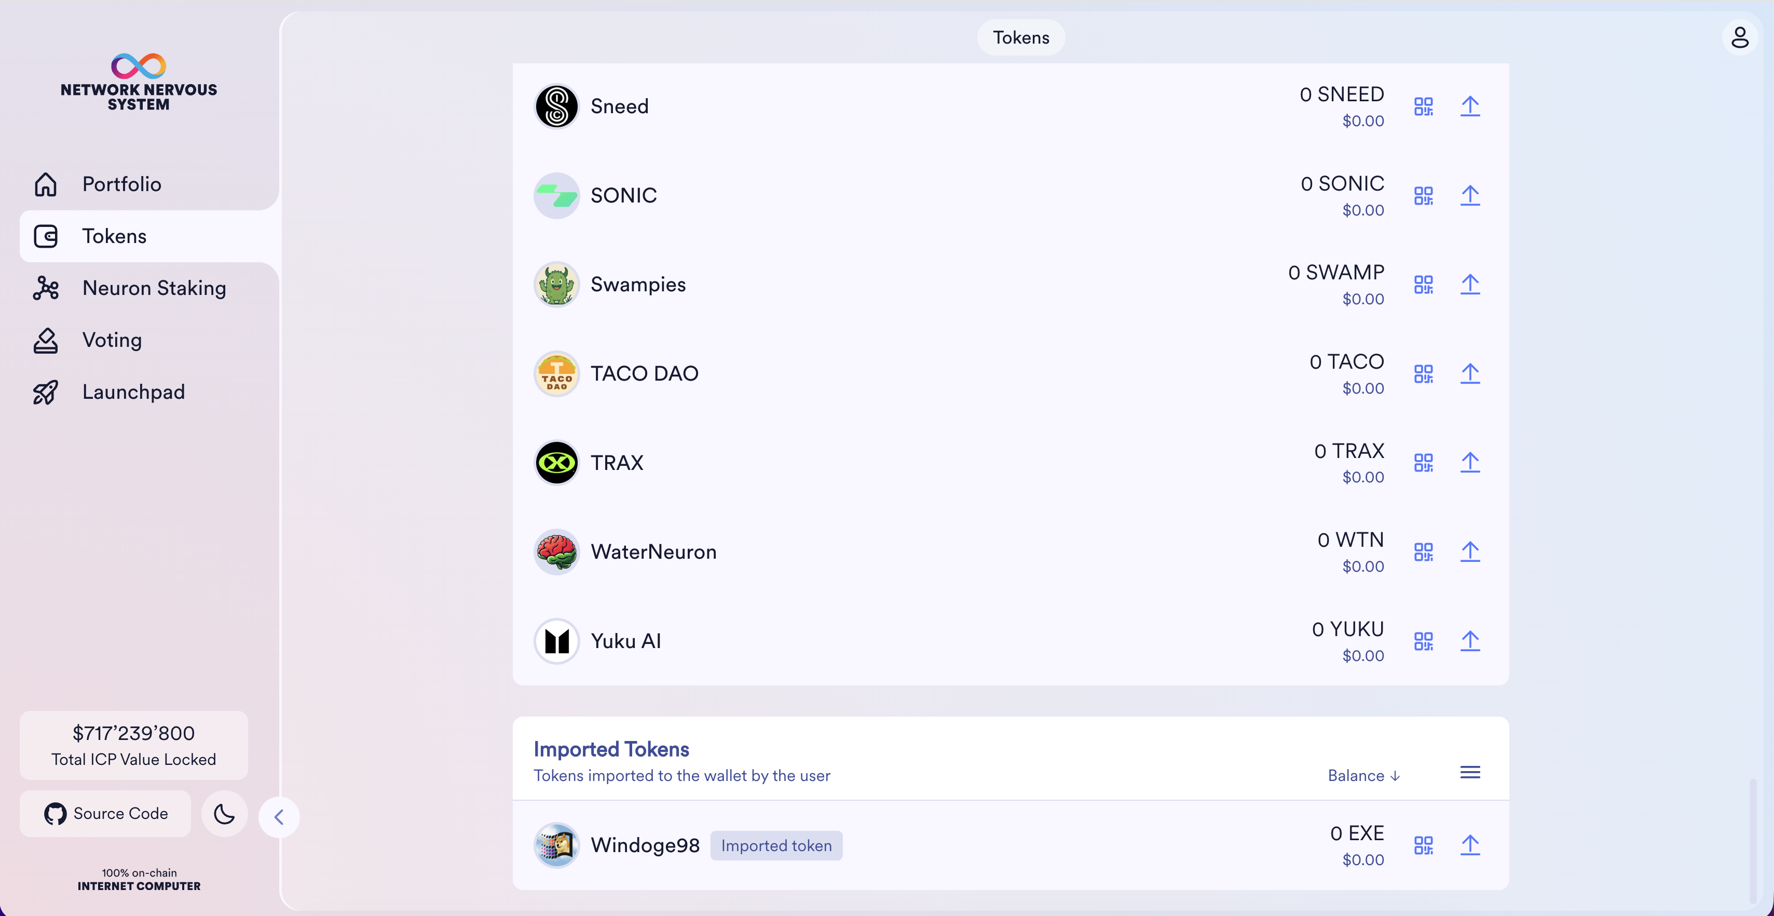
Task: Open the Launchpad section
Action: pos(133,392)
